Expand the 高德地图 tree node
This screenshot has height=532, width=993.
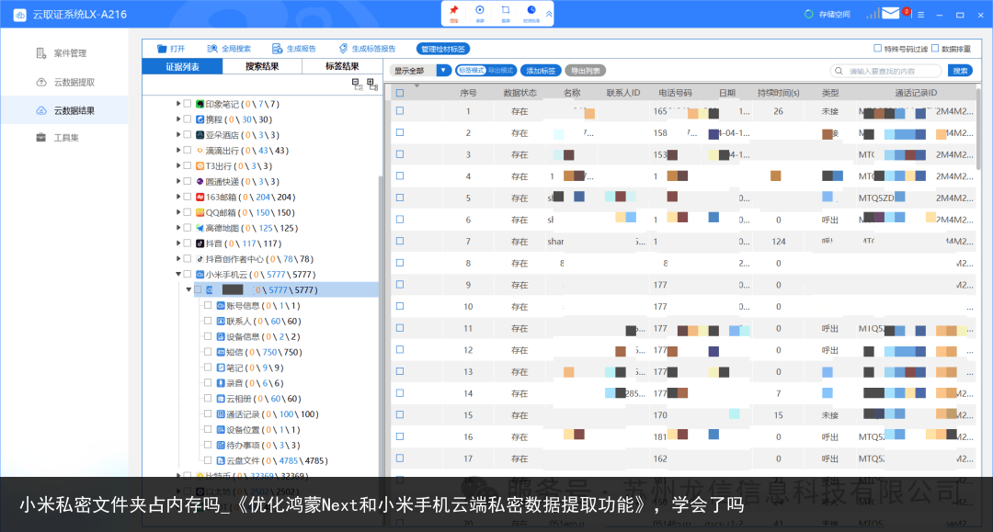178,228
